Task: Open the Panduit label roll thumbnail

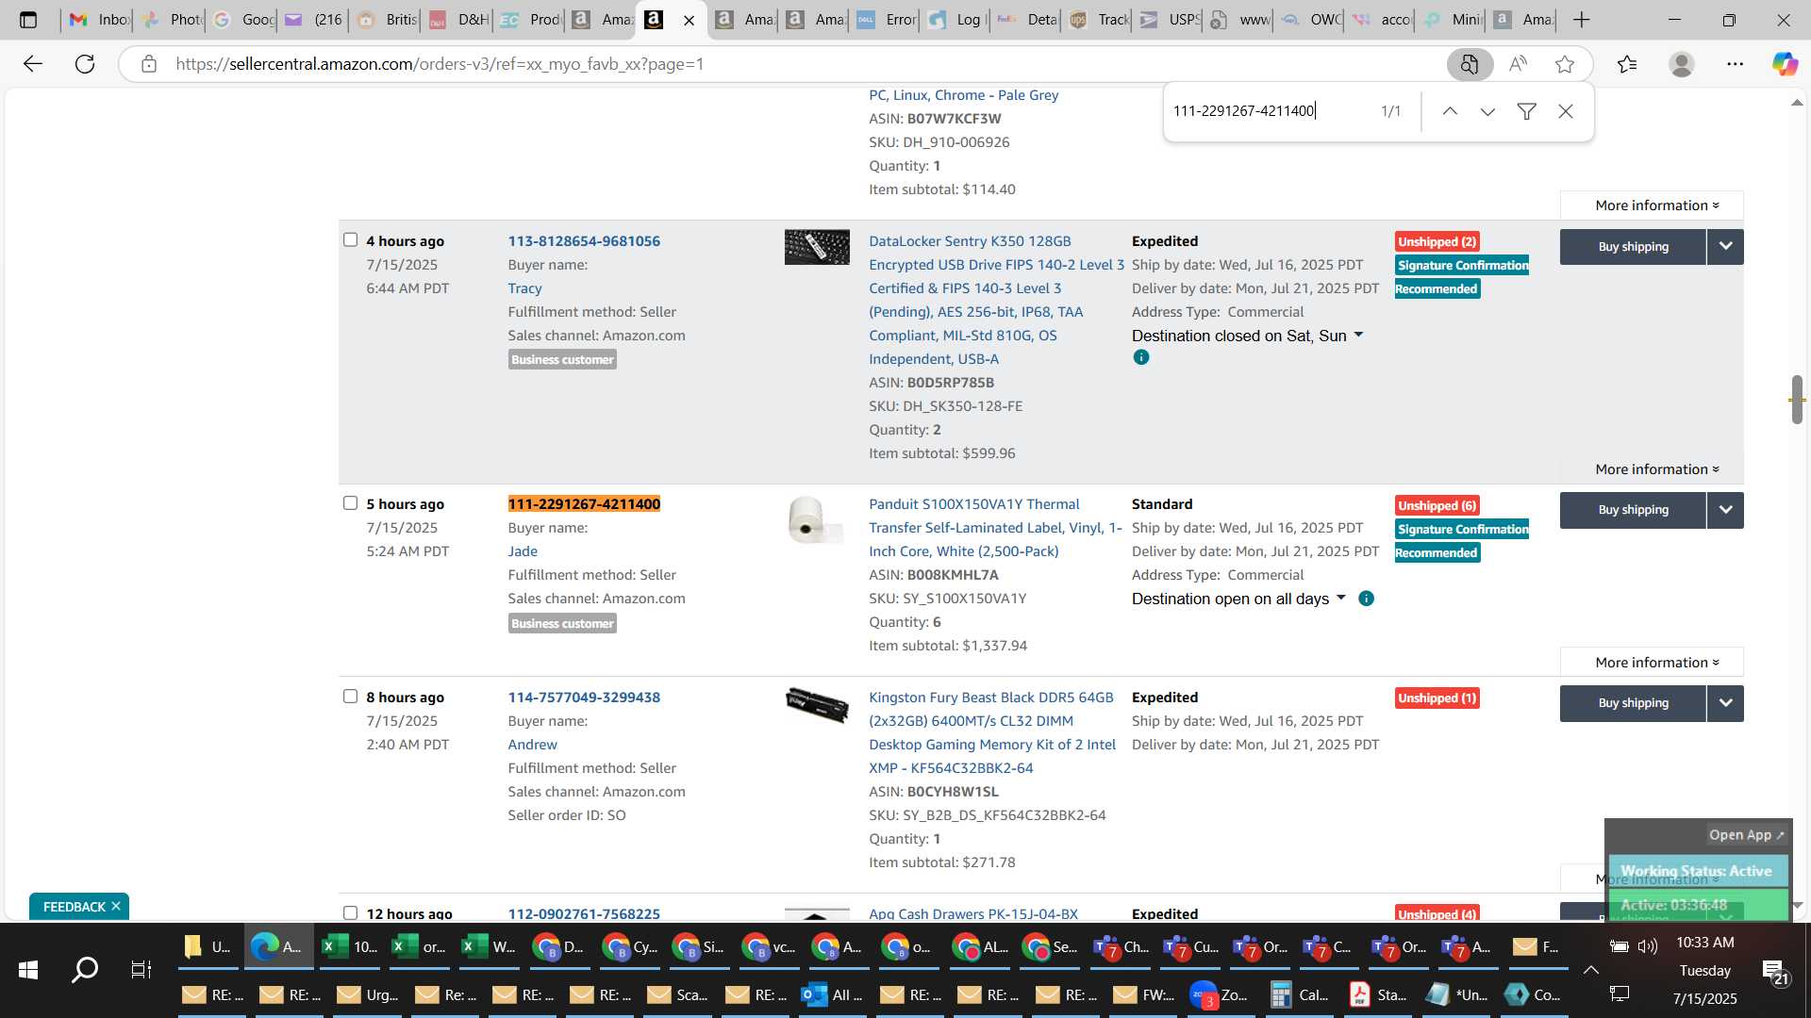Action: (x=817, y=520)
